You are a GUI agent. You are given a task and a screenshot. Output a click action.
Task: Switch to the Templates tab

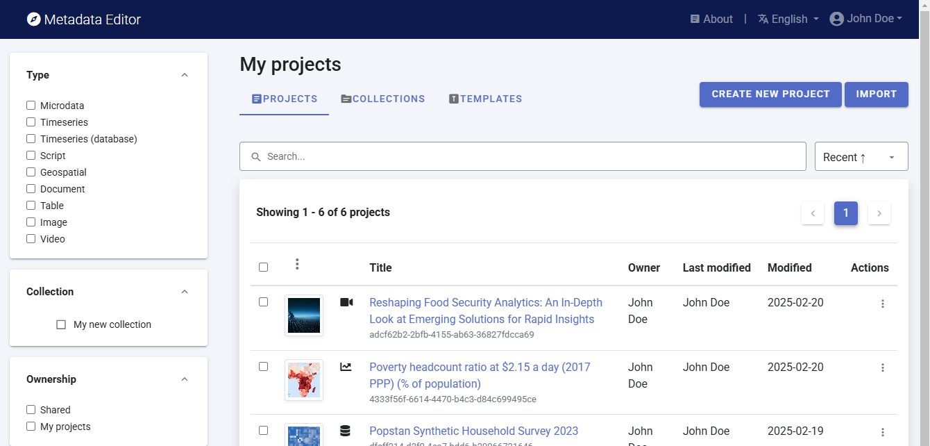click(485, 99)
